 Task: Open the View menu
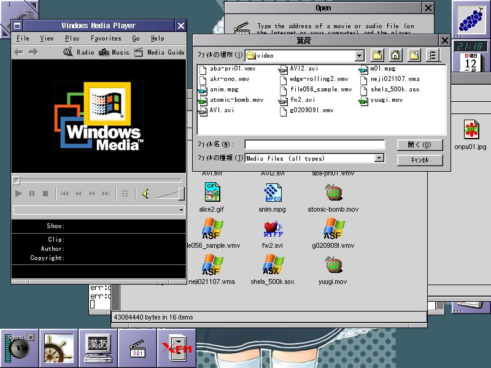tap(47, 38)
